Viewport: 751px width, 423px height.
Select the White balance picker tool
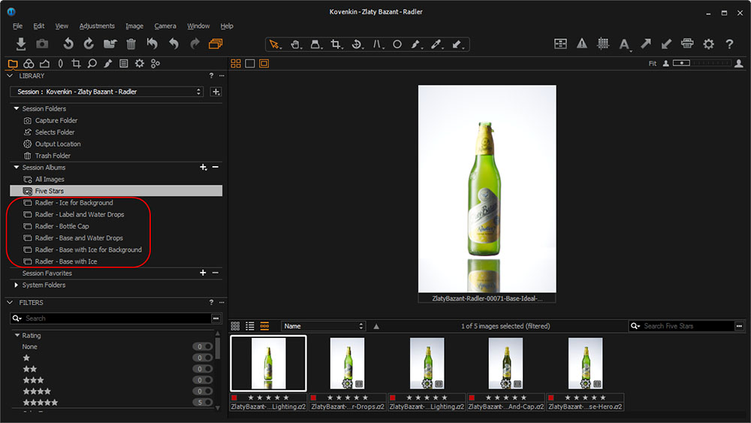[x=436, y=44]
